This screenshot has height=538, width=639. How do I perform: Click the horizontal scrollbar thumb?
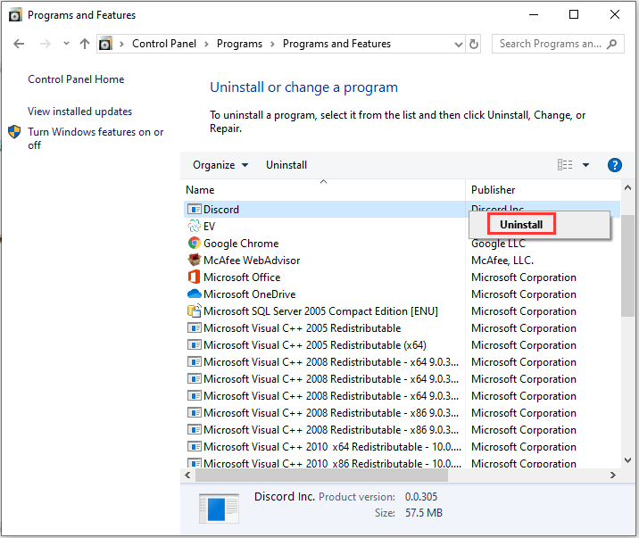point(321,475)
